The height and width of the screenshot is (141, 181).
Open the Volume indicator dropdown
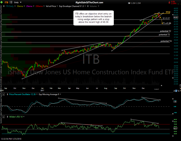click(x=94, y=6)
